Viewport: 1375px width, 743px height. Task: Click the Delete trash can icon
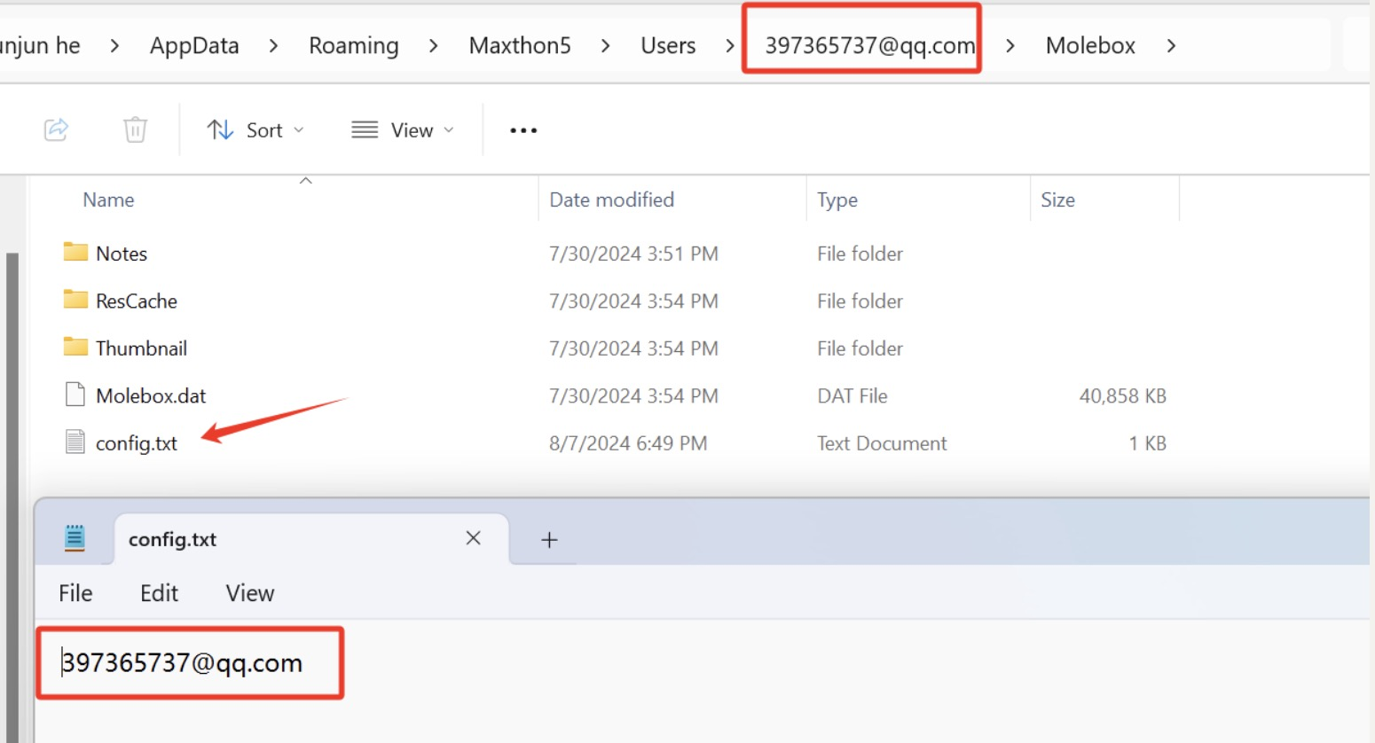135,129
